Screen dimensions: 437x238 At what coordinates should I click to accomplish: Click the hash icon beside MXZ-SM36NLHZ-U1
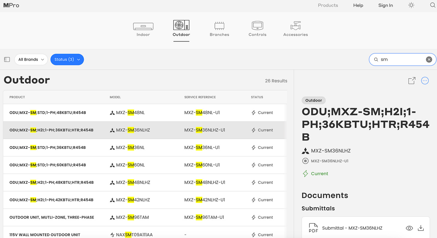click(x=305, y=161)
